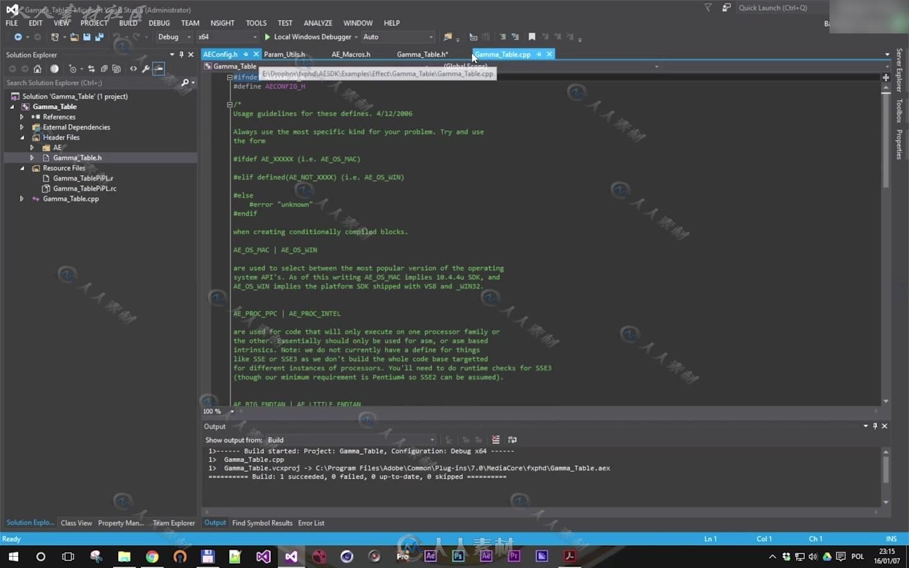Toggle auto-hide pin on Output panel
The width and height of the screenshot is (909, 568).
(x=875, y=426)
